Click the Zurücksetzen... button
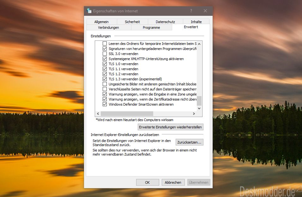 (189, 142)
